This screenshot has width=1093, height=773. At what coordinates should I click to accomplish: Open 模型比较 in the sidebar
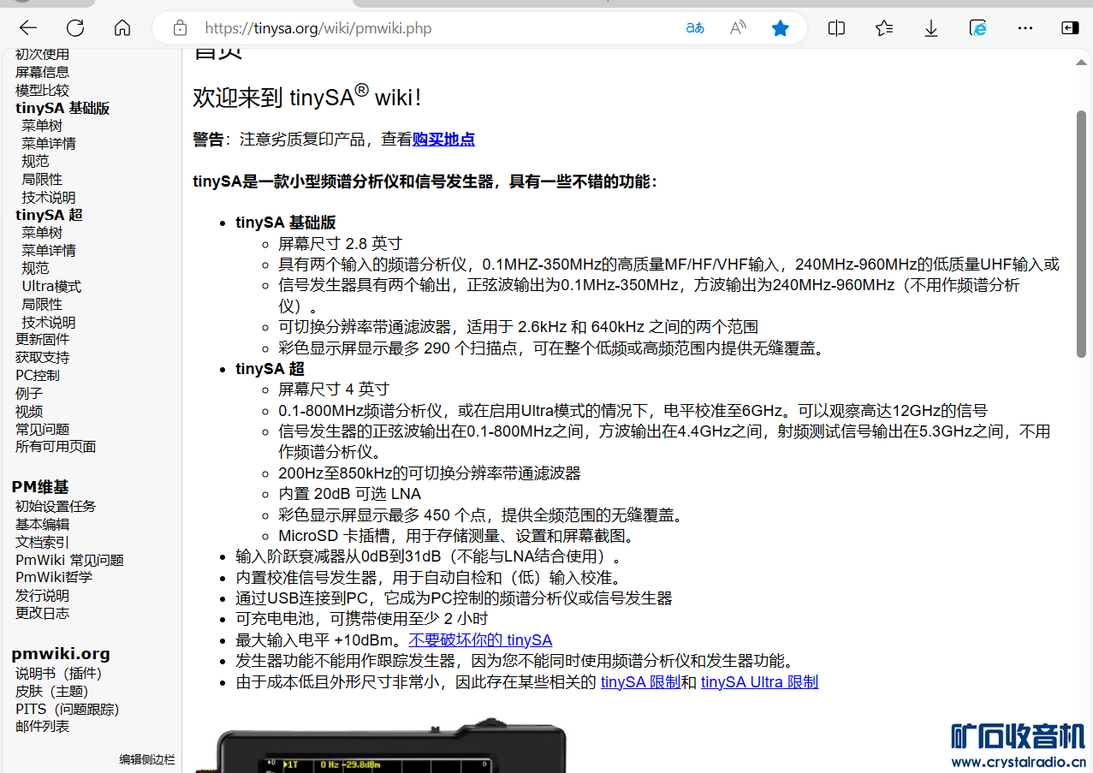click(42, 91)
